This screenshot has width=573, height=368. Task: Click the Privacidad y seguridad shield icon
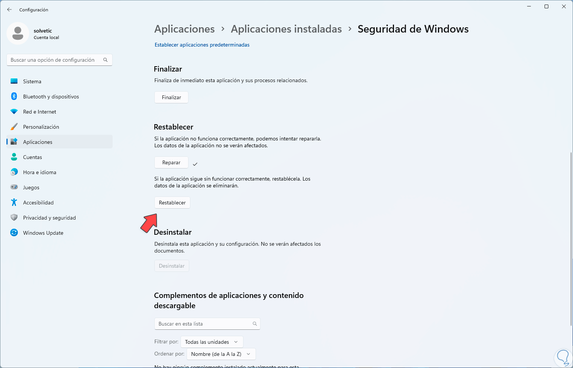pyautogui.click(x=14, y=218)
